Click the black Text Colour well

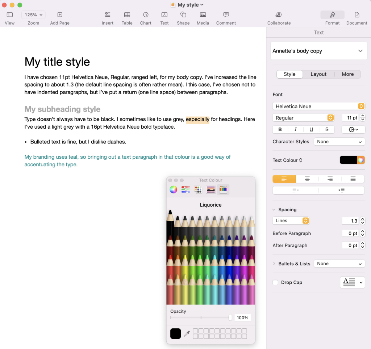coord(348,160)
